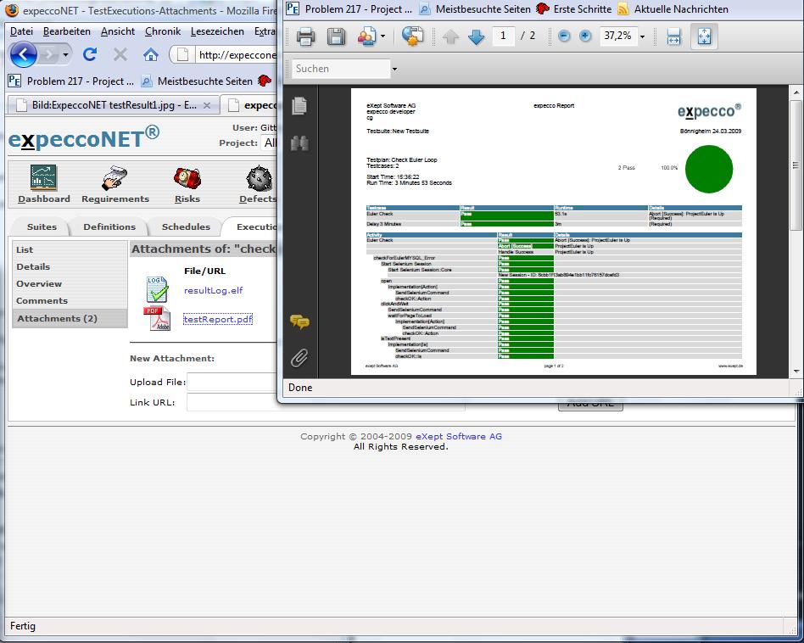The height and width of the screenshot is (643, 804).
Task: Click the save (floppy disk) icon
Action: [x=337, y=36]
